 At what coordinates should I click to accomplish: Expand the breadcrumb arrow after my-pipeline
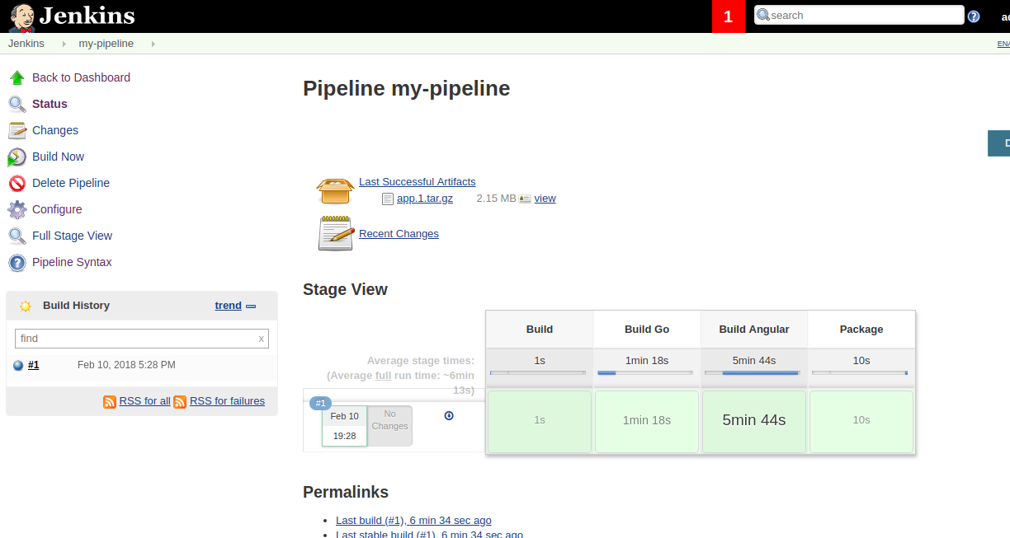click(153, 44)
